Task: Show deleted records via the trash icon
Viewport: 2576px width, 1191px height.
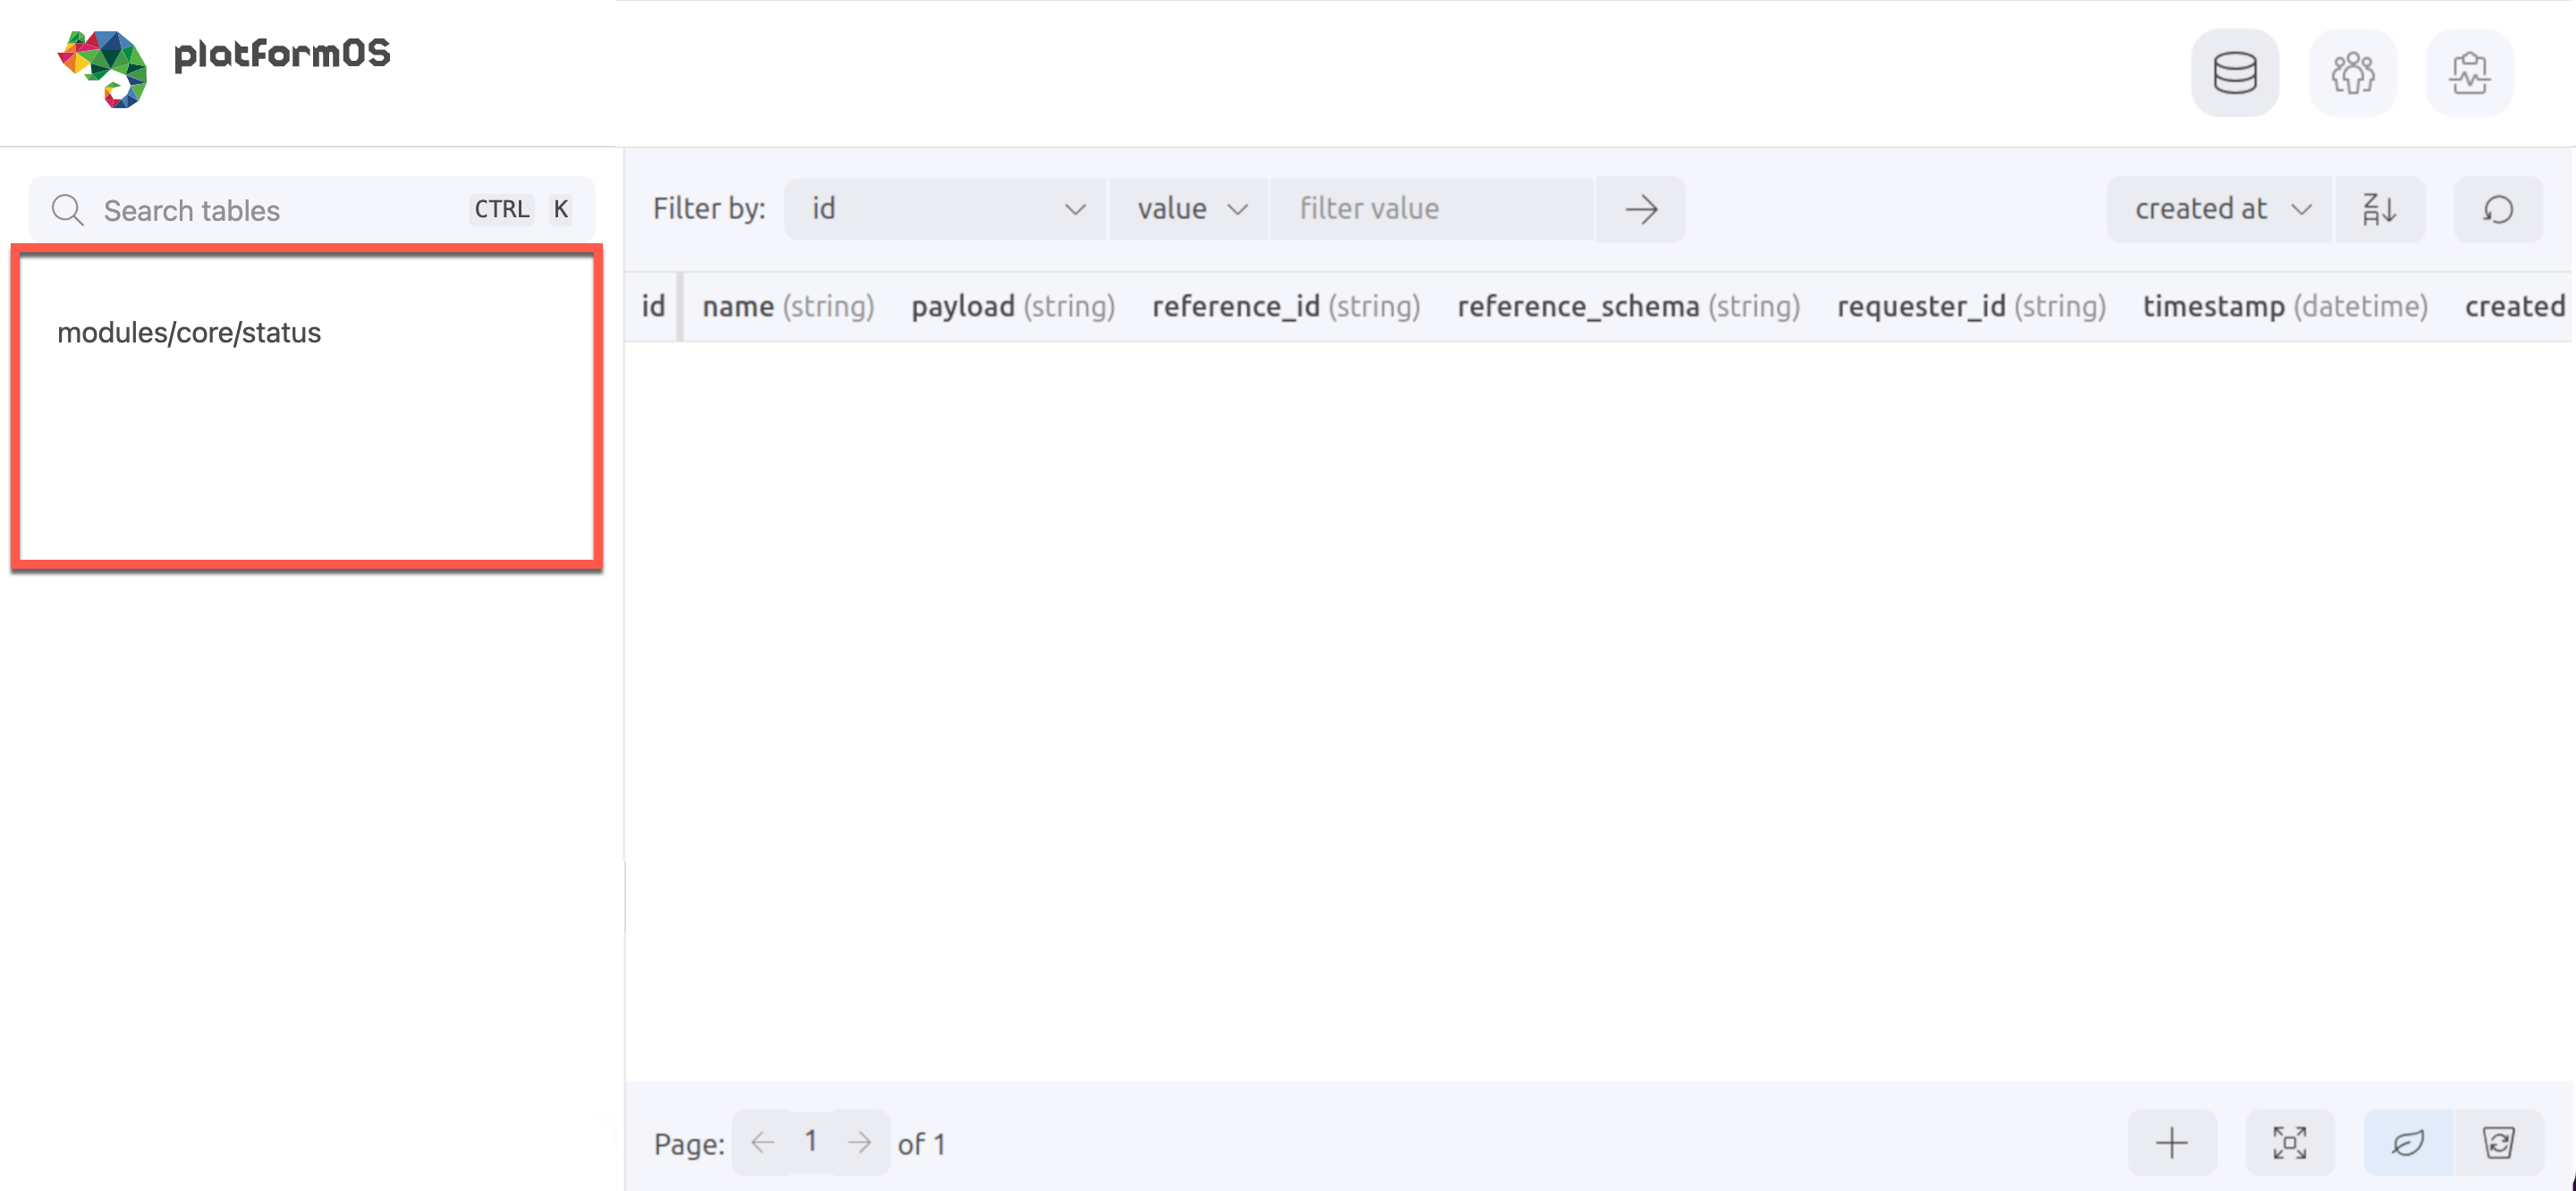Action: [x=2502, y=1142]
